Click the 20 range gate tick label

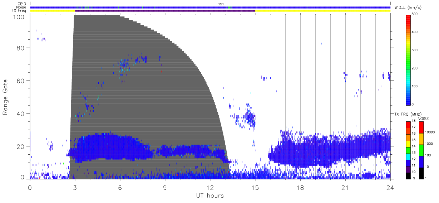click(20, 146)
